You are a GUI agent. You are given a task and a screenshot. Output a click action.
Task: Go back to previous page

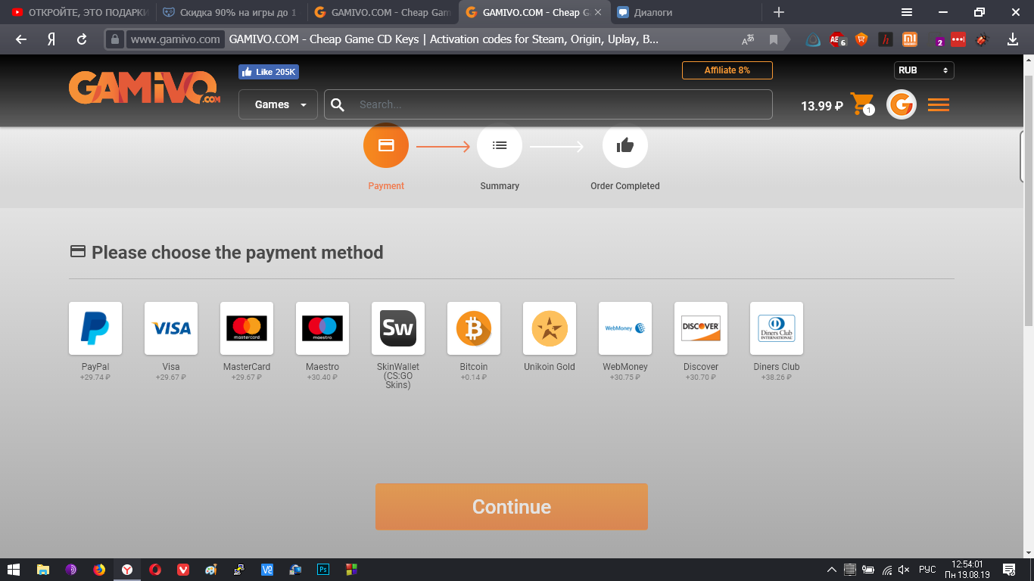[x=21, y=39]
